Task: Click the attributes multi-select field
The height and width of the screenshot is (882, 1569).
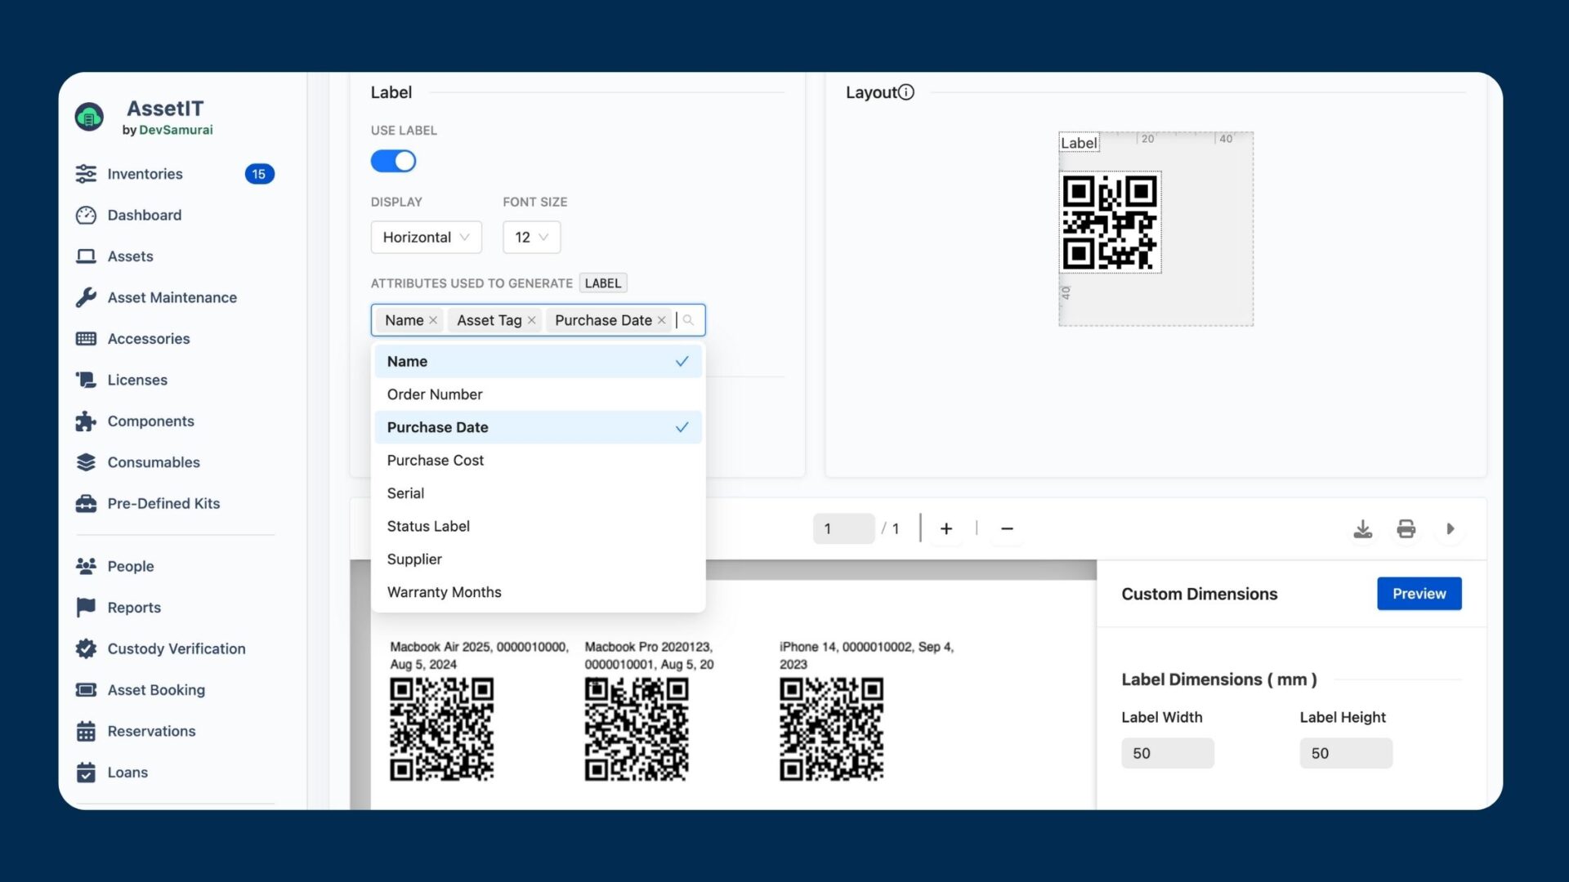Action: [x=539, y=320]
